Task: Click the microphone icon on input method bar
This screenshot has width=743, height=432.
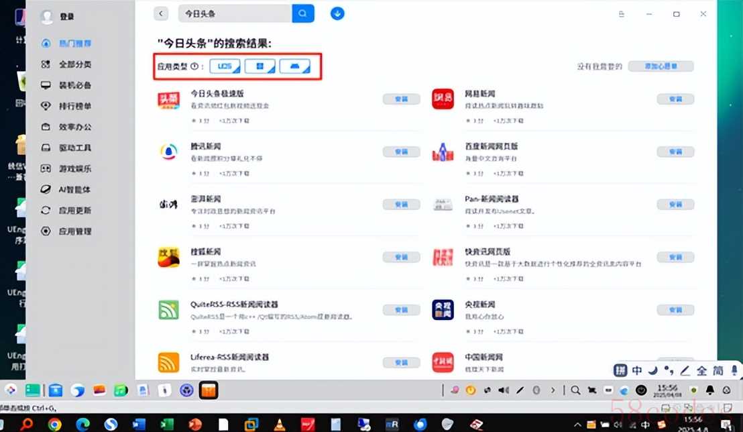Action: (734, 370)
